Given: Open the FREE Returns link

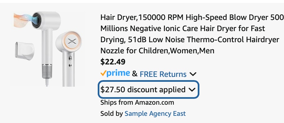Looking at the screenshot, I should click(163, 74).
